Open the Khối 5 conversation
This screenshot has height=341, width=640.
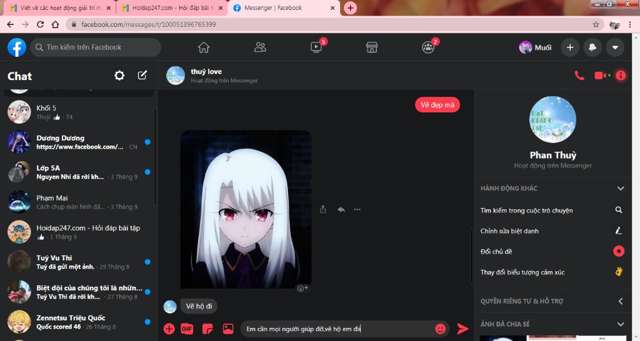tap(79, 112)
